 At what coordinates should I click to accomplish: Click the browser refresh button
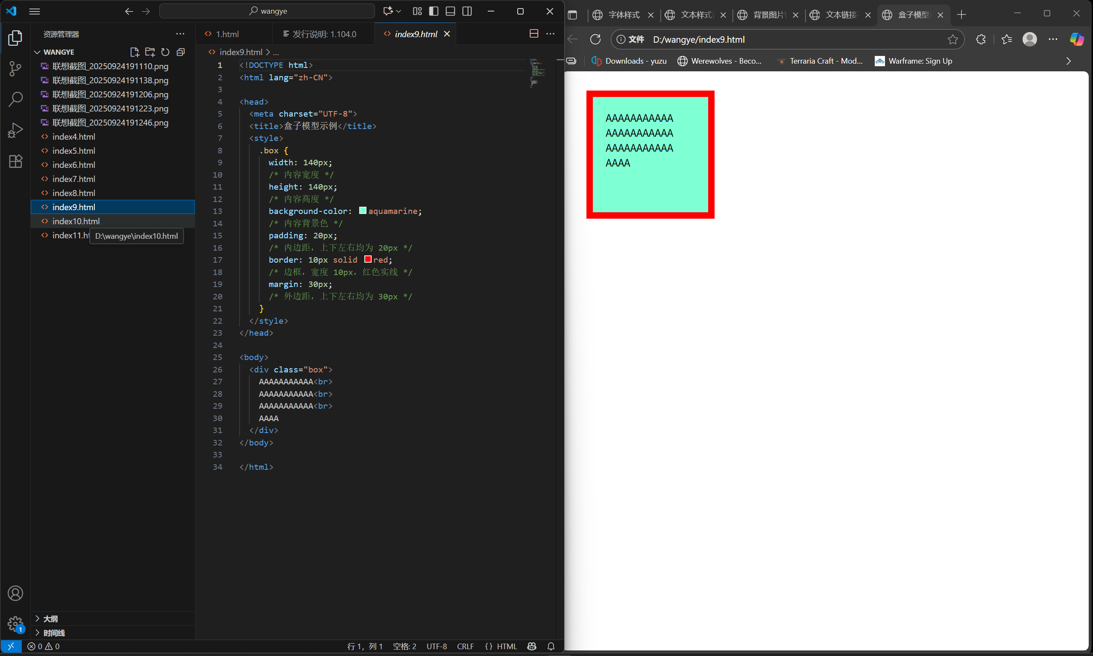coord(595,39)
